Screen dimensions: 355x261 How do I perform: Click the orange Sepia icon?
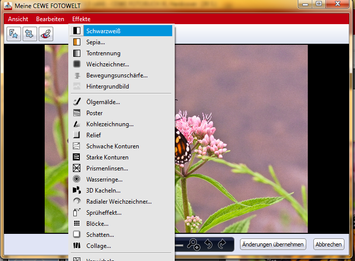click(x=77, y=42)
